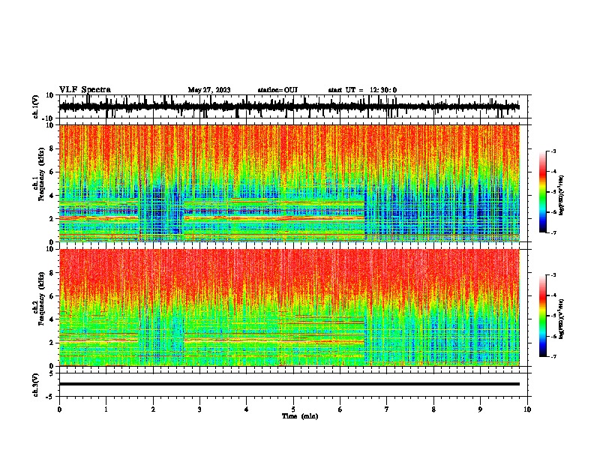Image resolution: width=594 pixels, height=459 pixels.
Task: Click the time axis tick label 4
Action: (247, 409)
